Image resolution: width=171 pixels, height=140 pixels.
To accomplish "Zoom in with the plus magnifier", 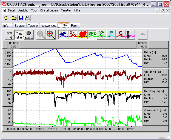I will 51,35.
